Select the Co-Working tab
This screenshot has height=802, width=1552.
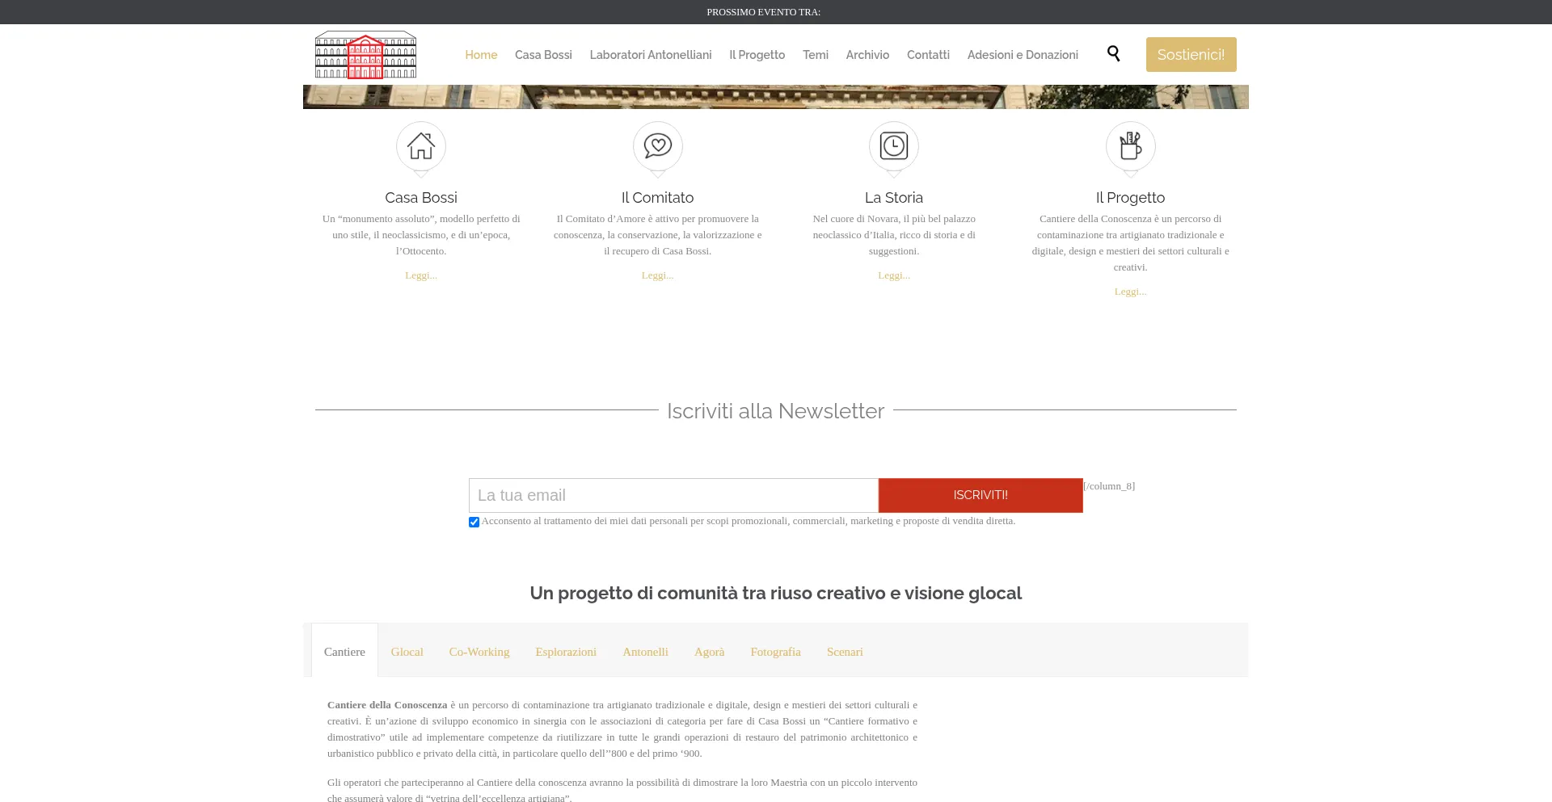(479, 651)
